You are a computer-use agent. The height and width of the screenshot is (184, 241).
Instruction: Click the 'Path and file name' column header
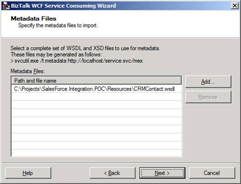click(x=96, y=81)
